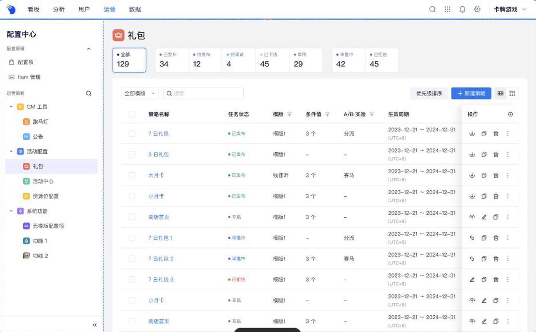
Task: Select the 待发布 12 status tab
Action: [205, 60]
